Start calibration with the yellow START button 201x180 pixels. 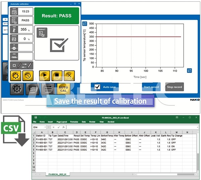tap(45, 76)
